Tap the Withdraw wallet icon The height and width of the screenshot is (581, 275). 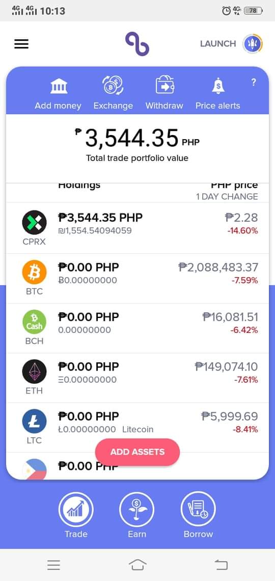pos(164,85)
